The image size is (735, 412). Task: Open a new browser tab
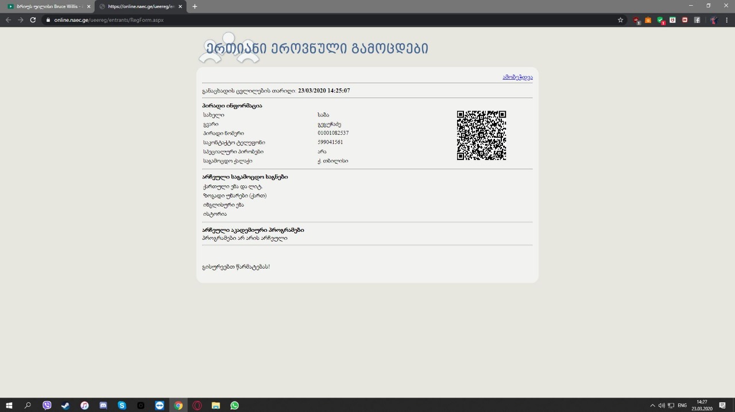pyautogui.click(x=195, y=6)
